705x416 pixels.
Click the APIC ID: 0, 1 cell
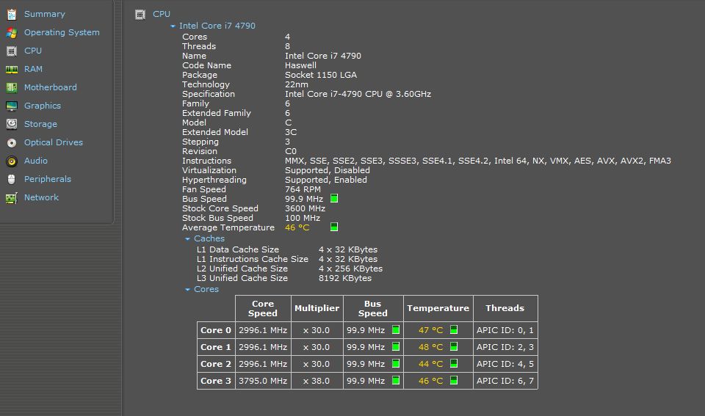(505, 330)
